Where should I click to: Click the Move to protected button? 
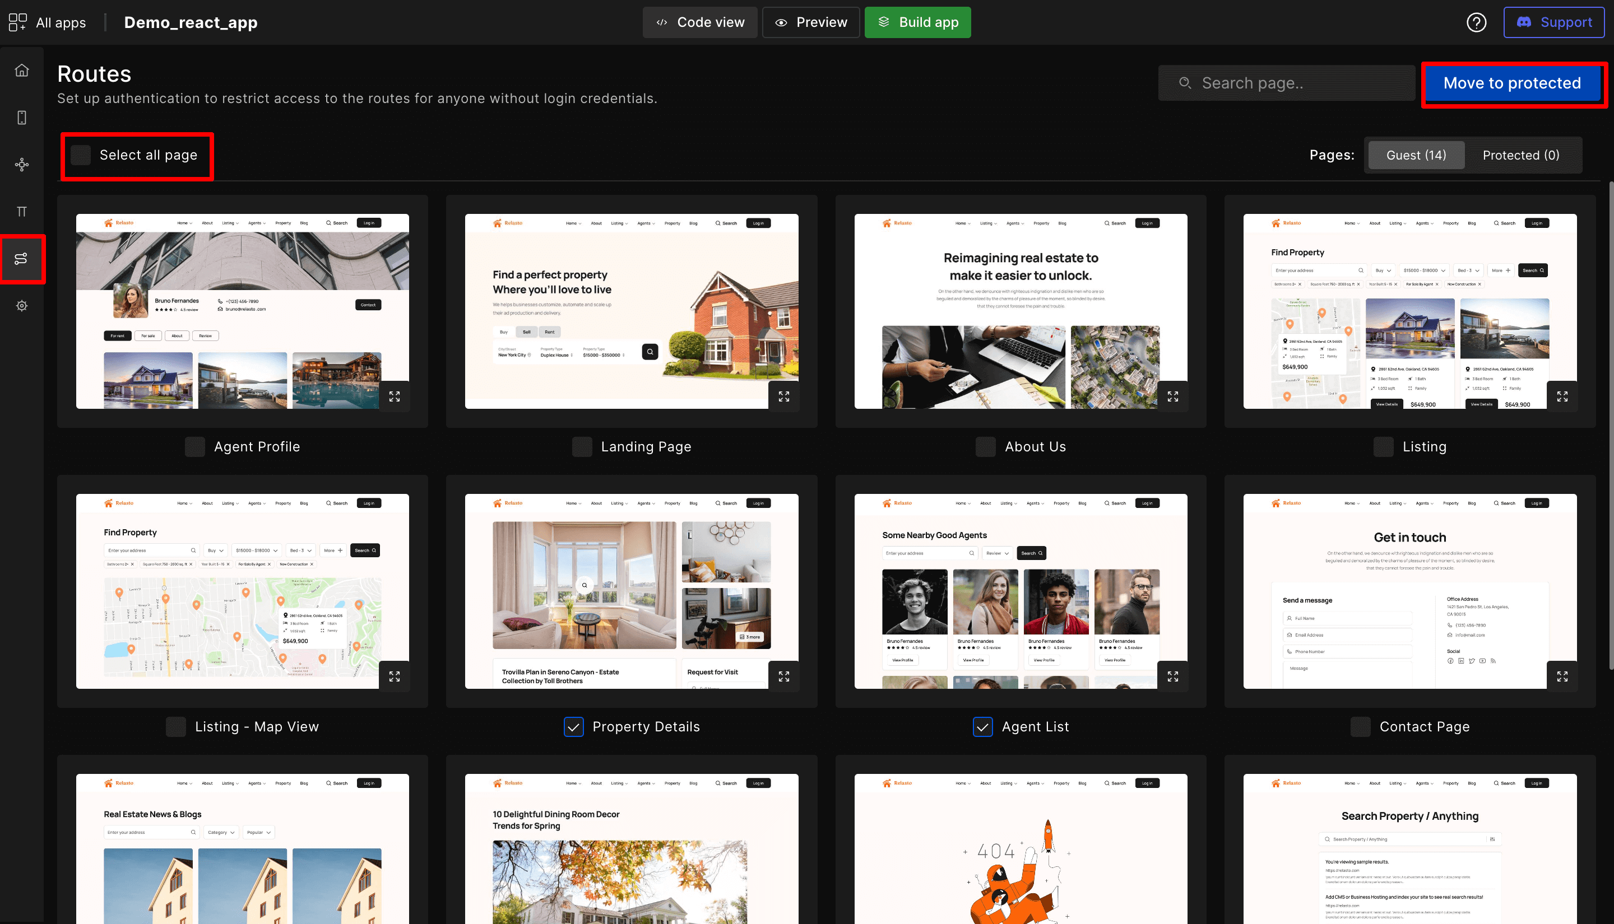click(1512, 83)
